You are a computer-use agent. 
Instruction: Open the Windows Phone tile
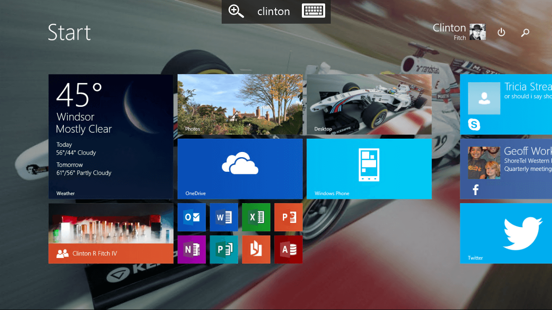369,169
